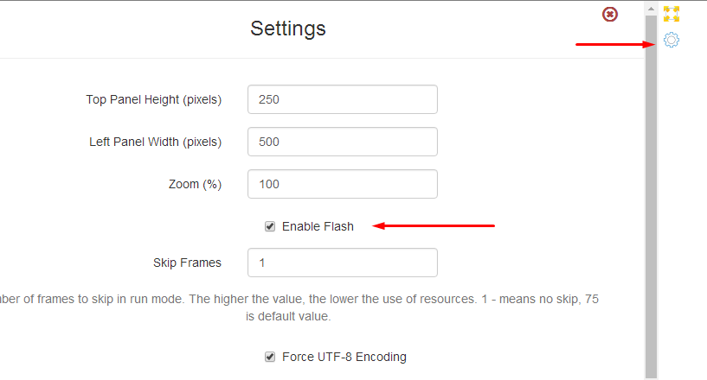Click the "is default value." text line

(288, 316)
